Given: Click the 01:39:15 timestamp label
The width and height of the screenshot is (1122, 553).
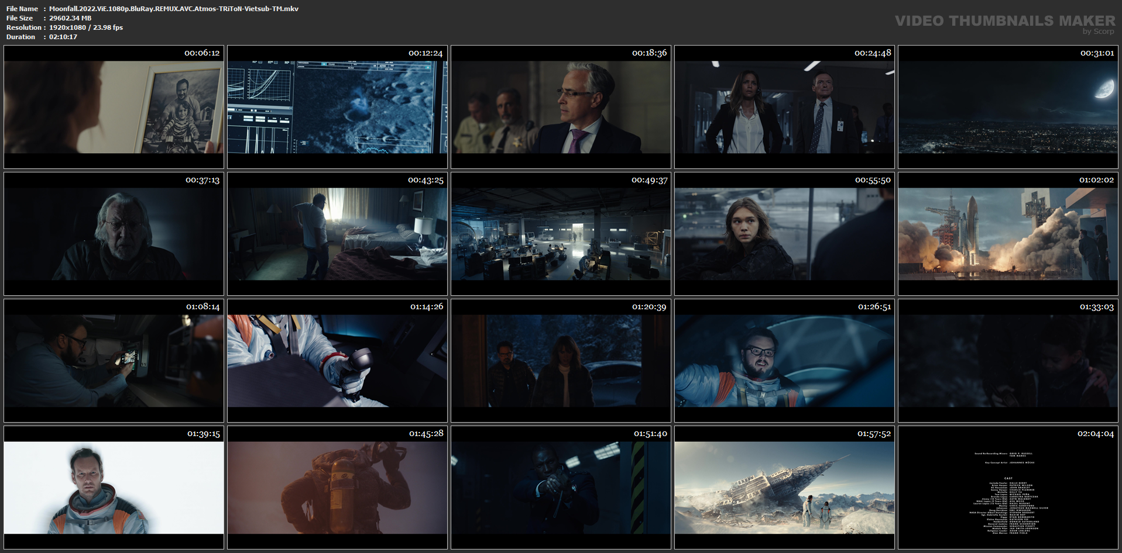Looking at the screenshot, I should point(203,434).
